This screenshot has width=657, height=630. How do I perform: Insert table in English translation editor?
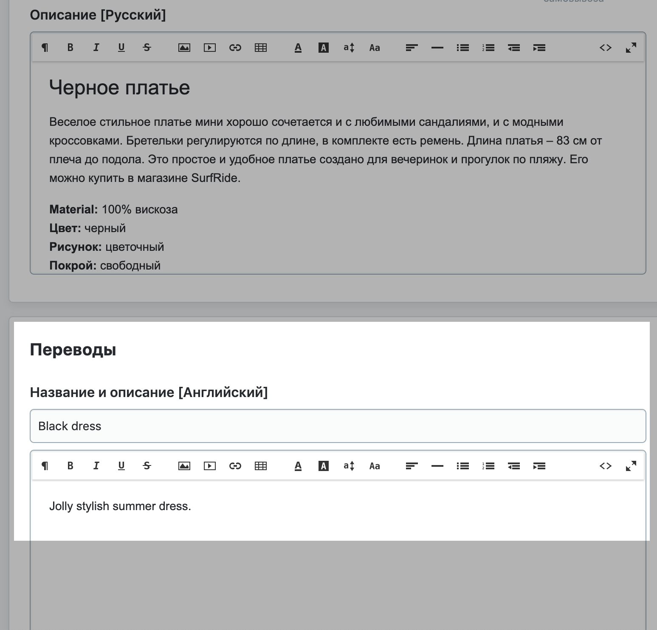pos(261,466)
